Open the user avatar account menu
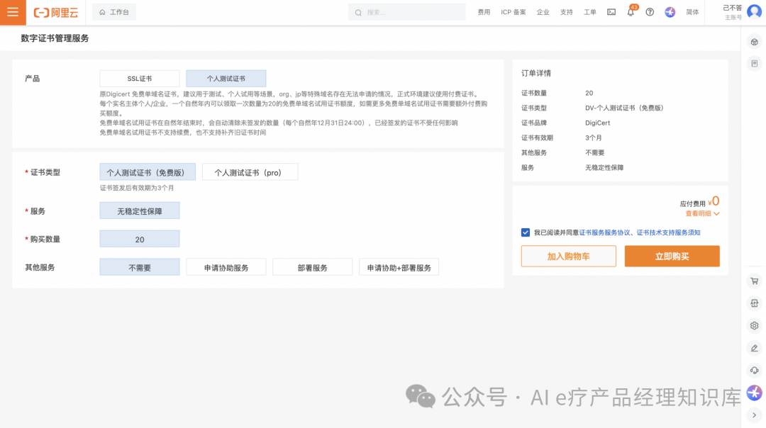The width and height of the screenshot is (766, 428). (754, 12)
